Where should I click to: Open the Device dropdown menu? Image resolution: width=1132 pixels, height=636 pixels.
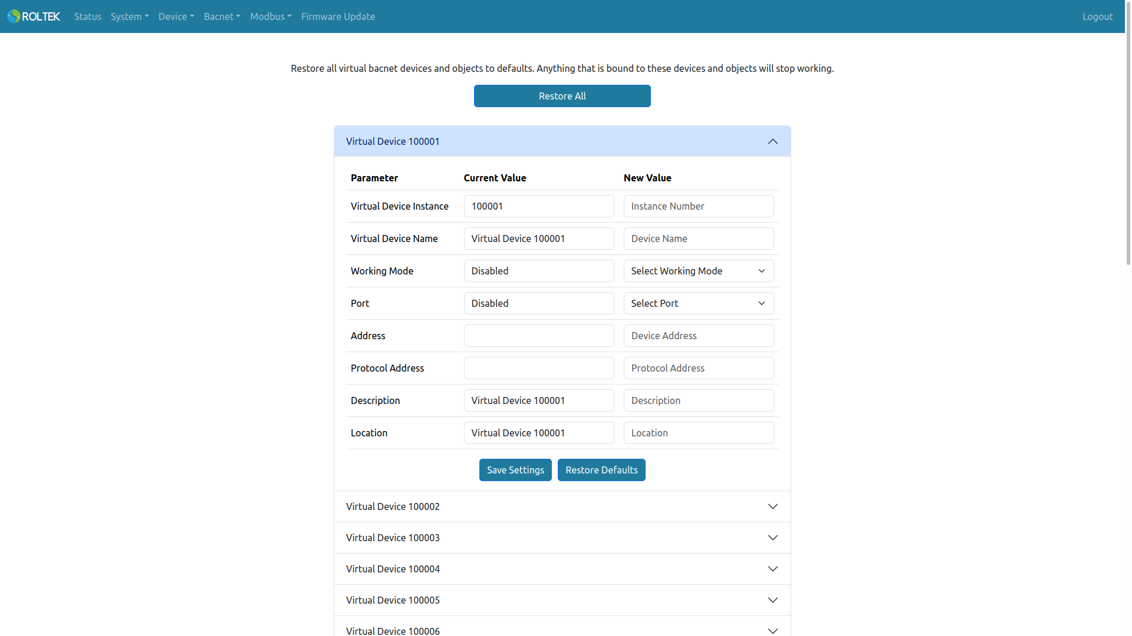176,16
